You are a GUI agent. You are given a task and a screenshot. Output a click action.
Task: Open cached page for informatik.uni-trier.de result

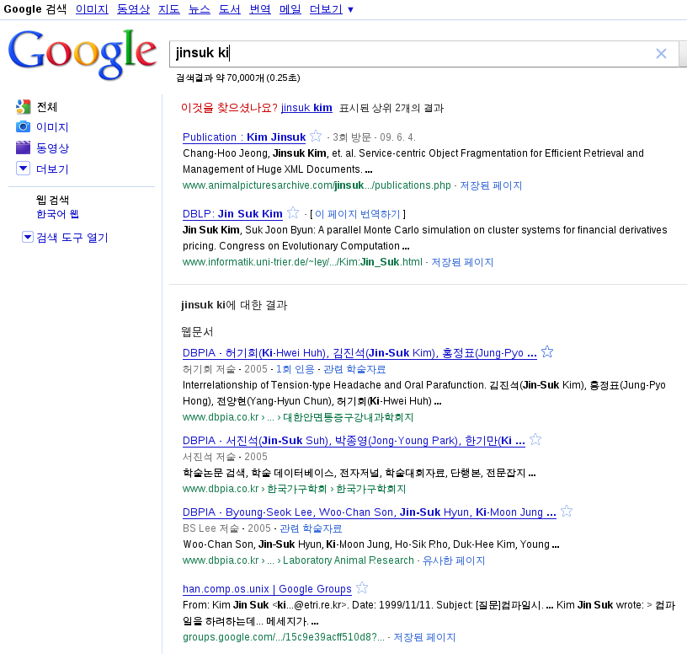tap(462, 262)
